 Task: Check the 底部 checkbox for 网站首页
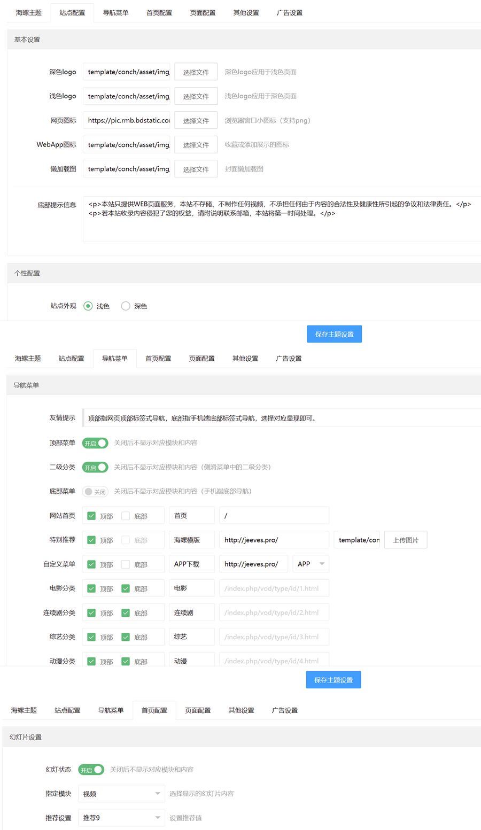(127, 515)
